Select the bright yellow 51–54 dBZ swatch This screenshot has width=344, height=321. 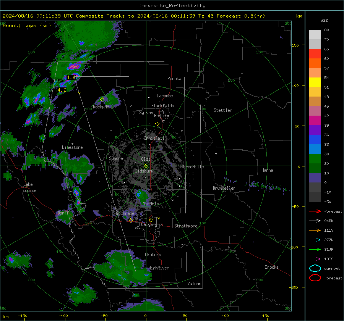pos(315,82)
